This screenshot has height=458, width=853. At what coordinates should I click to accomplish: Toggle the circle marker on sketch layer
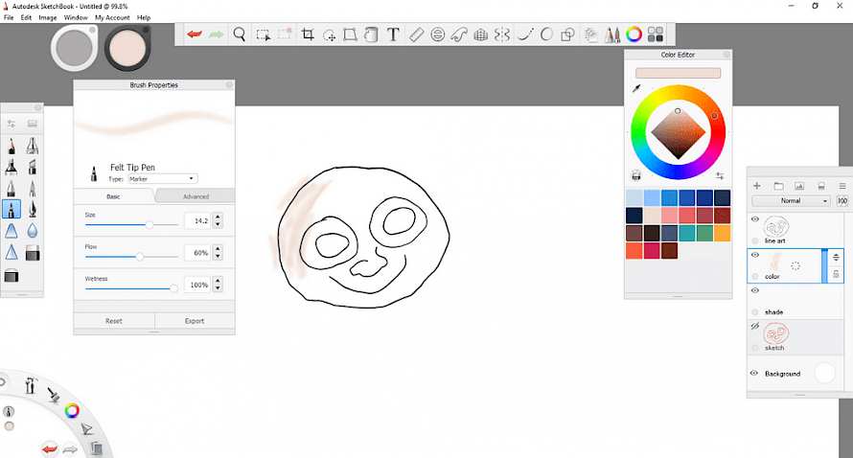(755, 348)
